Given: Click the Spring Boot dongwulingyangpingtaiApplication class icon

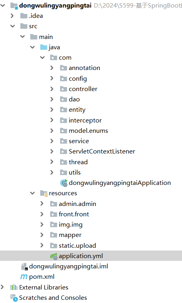Looking at the screenshot, I should [x=64, y=183].
